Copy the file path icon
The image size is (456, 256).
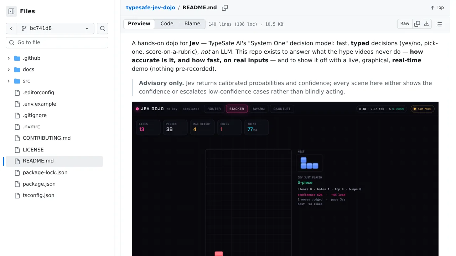point(225,7)
